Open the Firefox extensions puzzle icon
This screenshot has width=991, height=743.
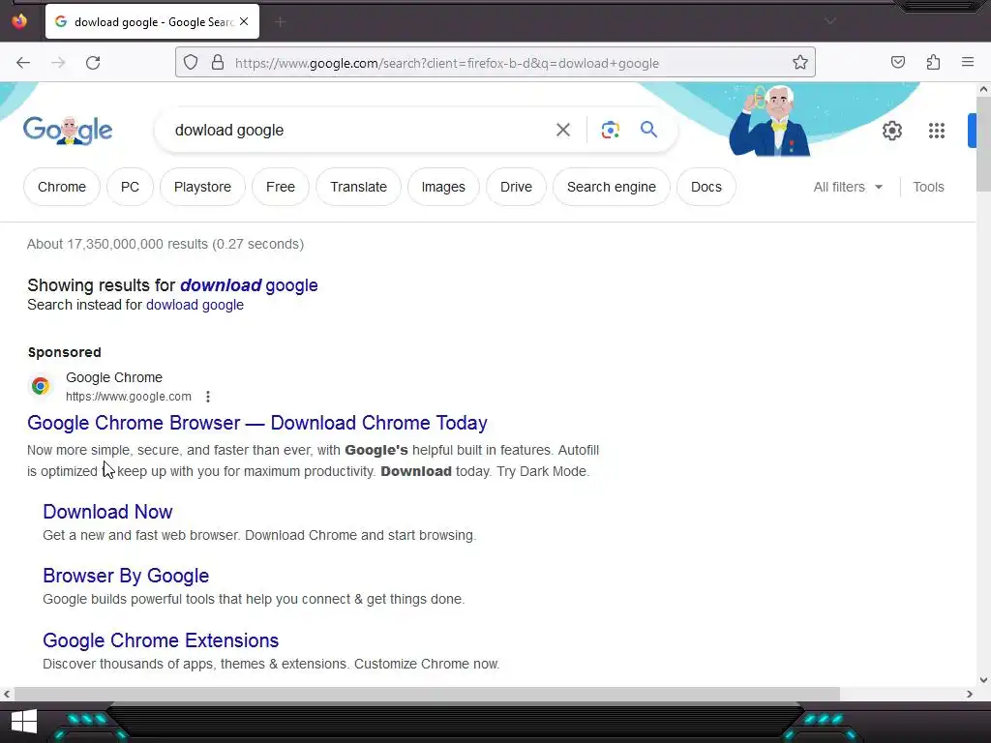coord(934,62)
